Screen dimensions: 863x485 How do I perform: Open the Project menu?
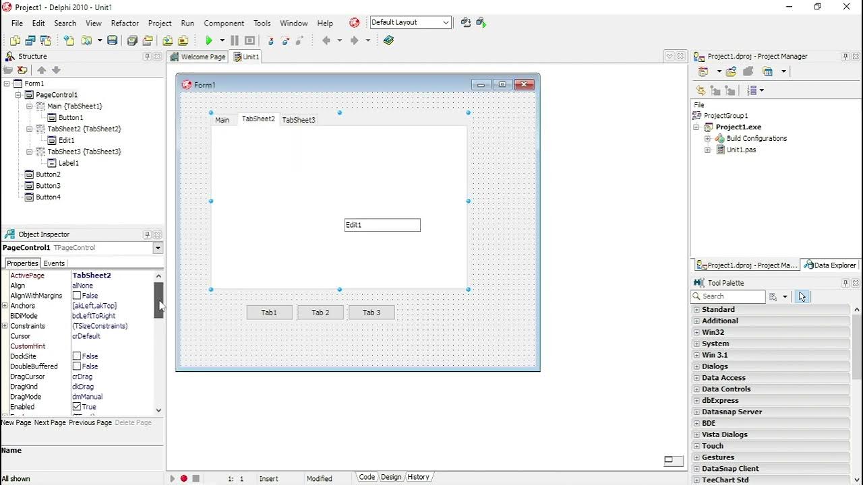pos(160,23)
